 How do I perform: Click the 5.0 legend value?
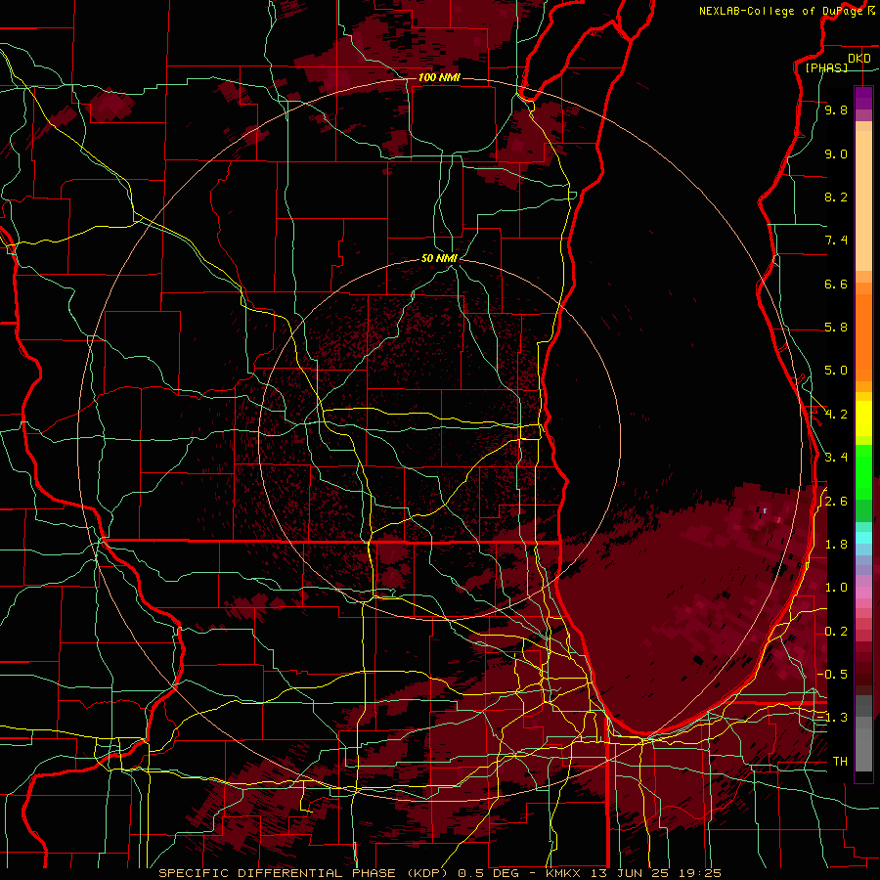[x=836, y=371]
